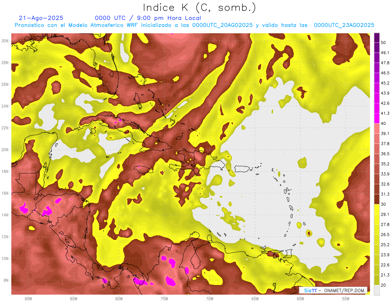
Task: Click the date label "21-Ago-2025"
Action: click(41, 18)
